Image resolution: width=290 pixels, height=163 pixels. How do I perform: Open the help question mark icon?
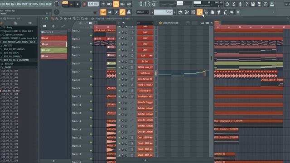click(246, 4)
